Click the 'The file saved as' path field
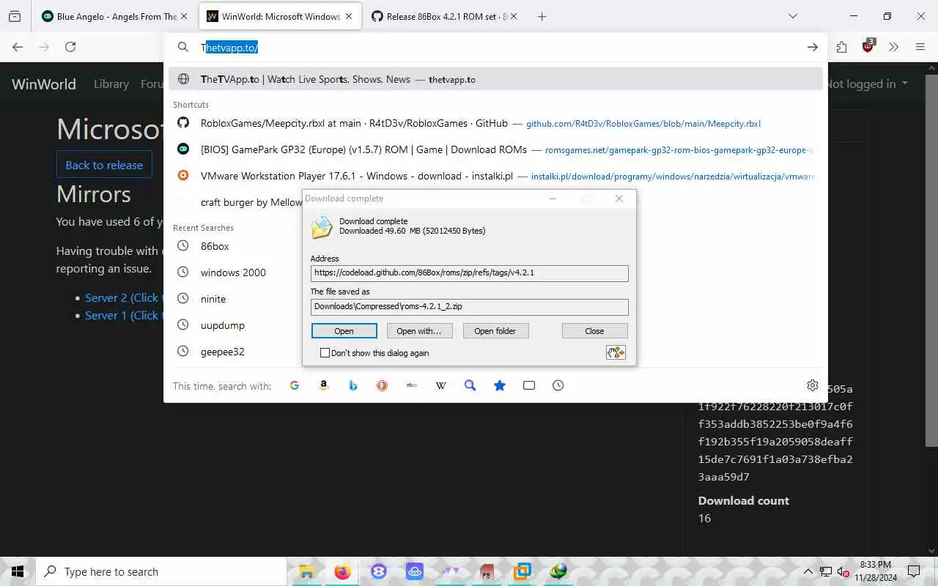This screenshot has height=586, width=938. point(469,306)
